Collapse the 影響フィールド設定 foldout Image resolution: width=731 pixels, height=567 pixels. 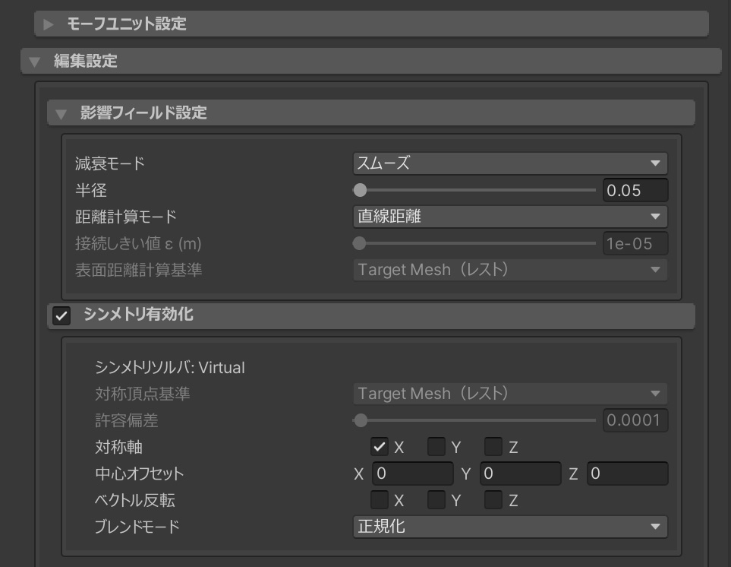click(61, 114)
